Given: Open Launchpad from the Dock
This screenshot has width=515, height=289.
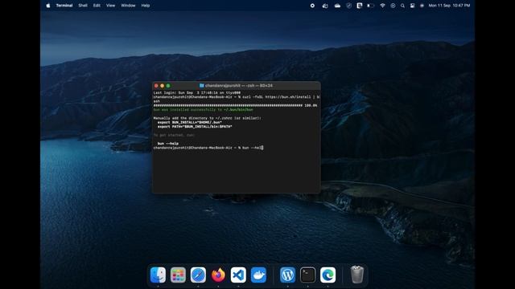Looking at the screenshot, I should [x=178, y=275].
